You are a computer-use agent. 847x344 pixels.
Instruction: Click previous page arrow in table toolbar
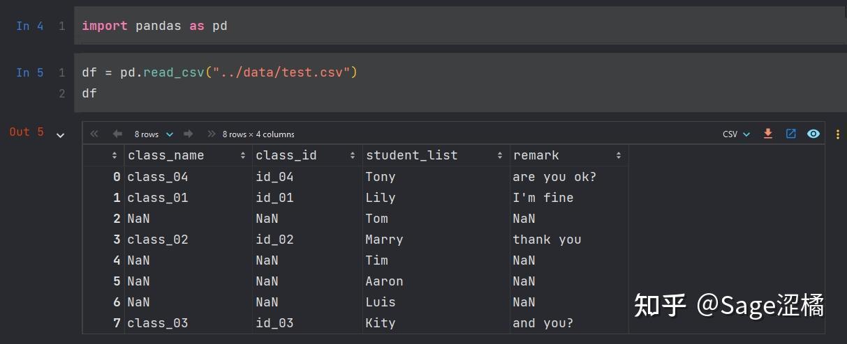[117, 134]
